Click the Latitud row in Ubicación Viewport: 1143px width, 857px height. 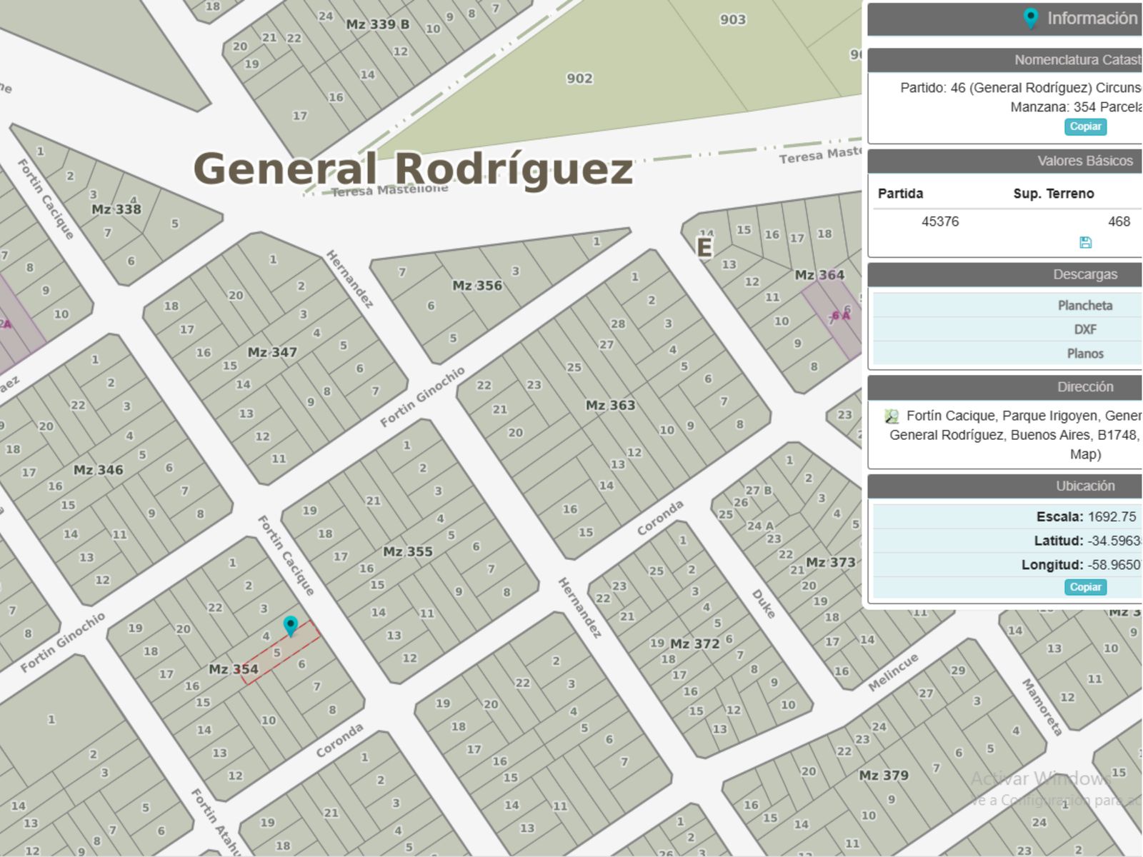click(x=1007, y=541)
